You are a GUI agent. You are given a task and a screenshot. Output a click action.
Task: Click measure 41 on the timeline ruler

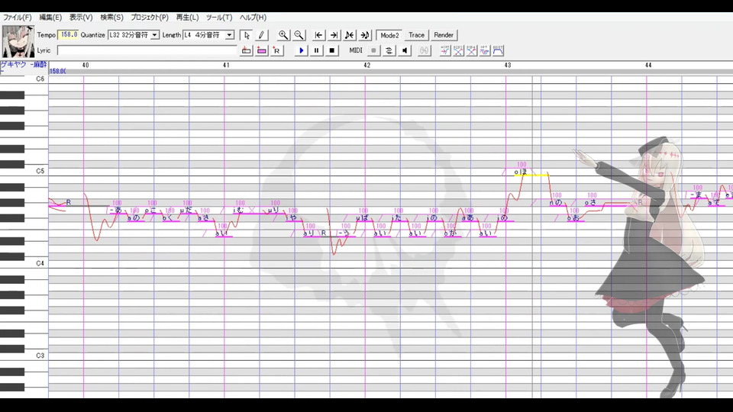click(x=226, y=66)
